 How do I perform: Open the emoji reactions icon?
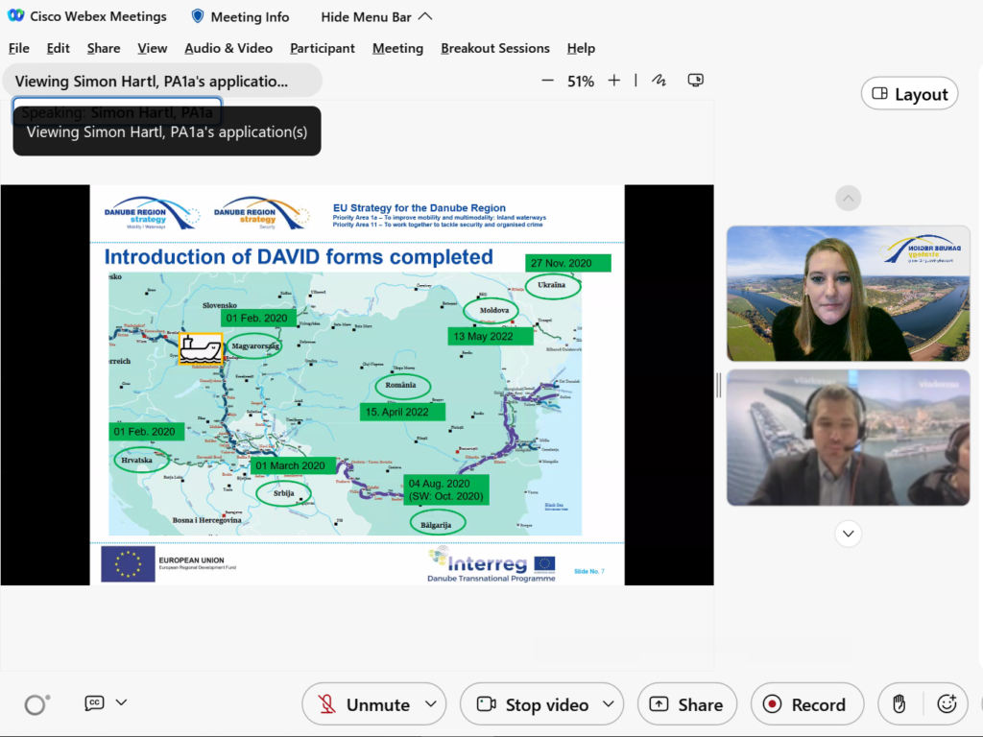coord(947,704)
